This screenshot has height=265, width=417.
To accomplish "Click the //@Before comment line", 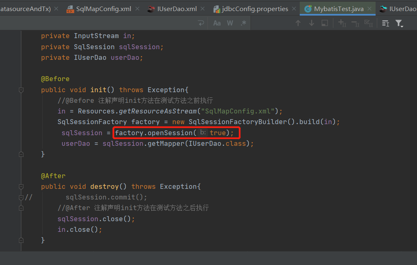I will pos(135,100).
